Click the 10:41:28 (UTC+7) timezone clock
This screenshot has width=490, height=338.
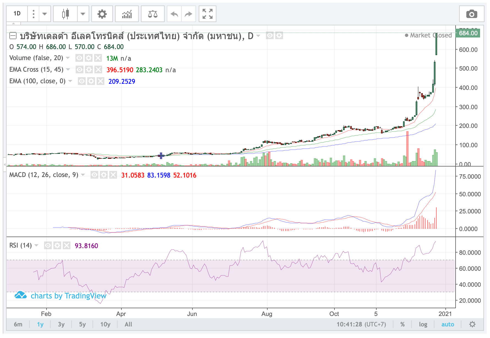(361, 324)
